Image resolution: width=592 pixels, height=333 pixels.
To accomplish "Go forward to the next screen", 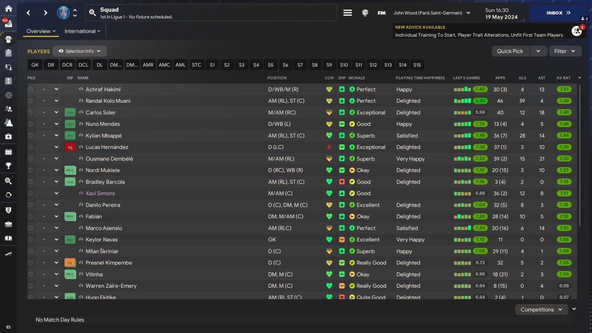I will [x=45, y=13].
